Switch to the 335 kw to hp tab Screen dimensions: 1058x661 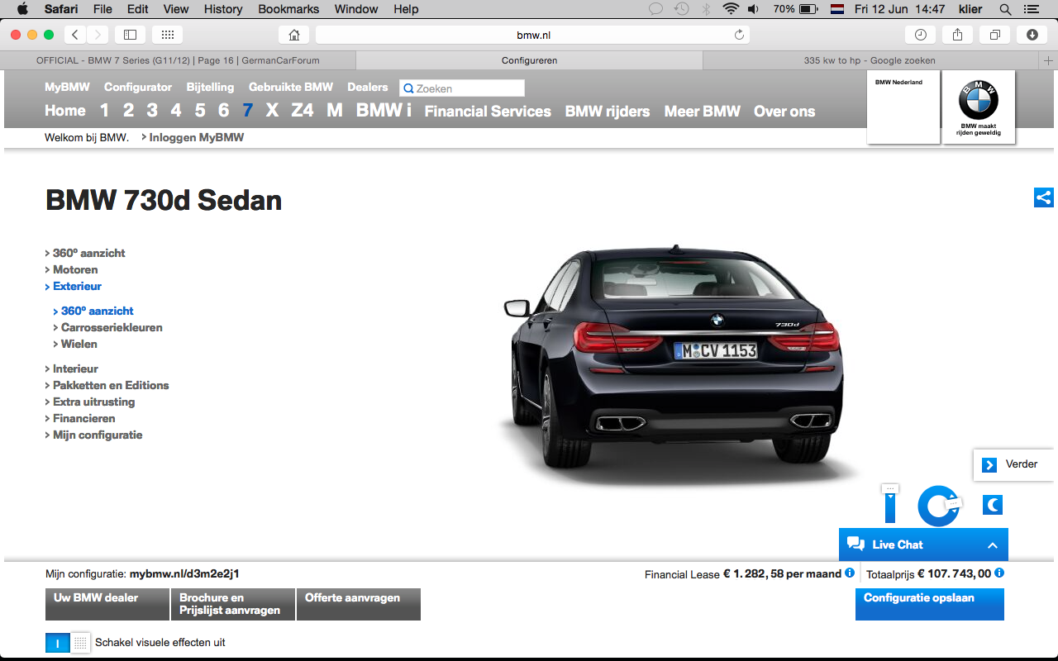(x=870, y=60)
